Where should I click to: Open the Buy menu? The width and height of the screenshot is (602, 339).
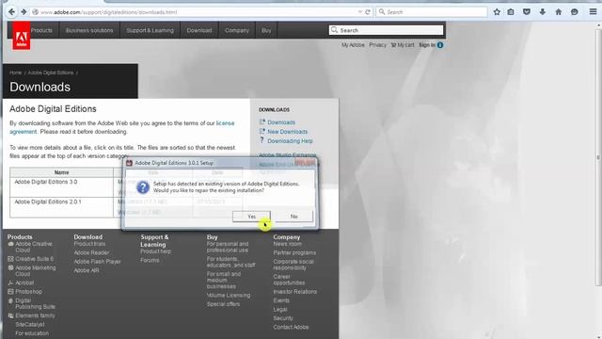tap(266, 30)
